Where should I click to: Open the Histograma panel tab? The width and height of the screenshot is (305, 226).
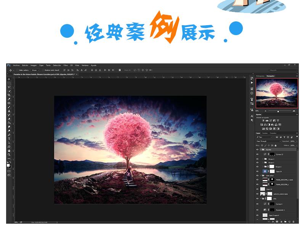[x=260, y=76]
